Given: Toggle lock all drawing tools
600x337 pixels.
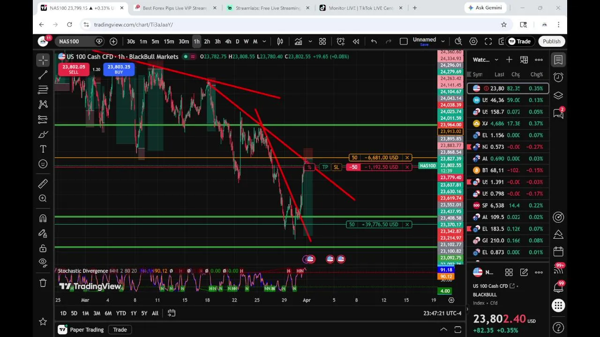Looking at the screenshot, I should coord(43,248).
